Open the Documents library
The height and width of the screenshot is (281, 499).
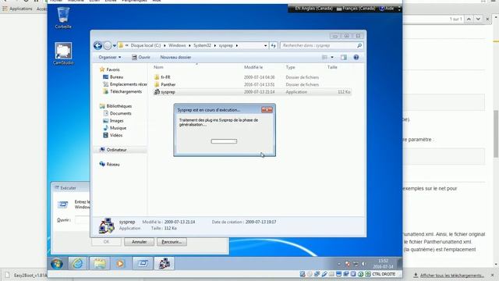[x=120, y=113]
